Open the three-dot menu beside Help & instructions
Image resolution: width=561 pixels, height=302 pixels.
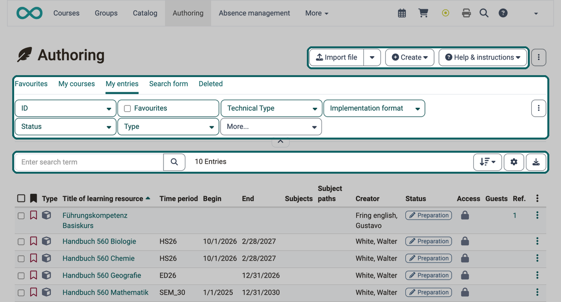click(539, 57)
